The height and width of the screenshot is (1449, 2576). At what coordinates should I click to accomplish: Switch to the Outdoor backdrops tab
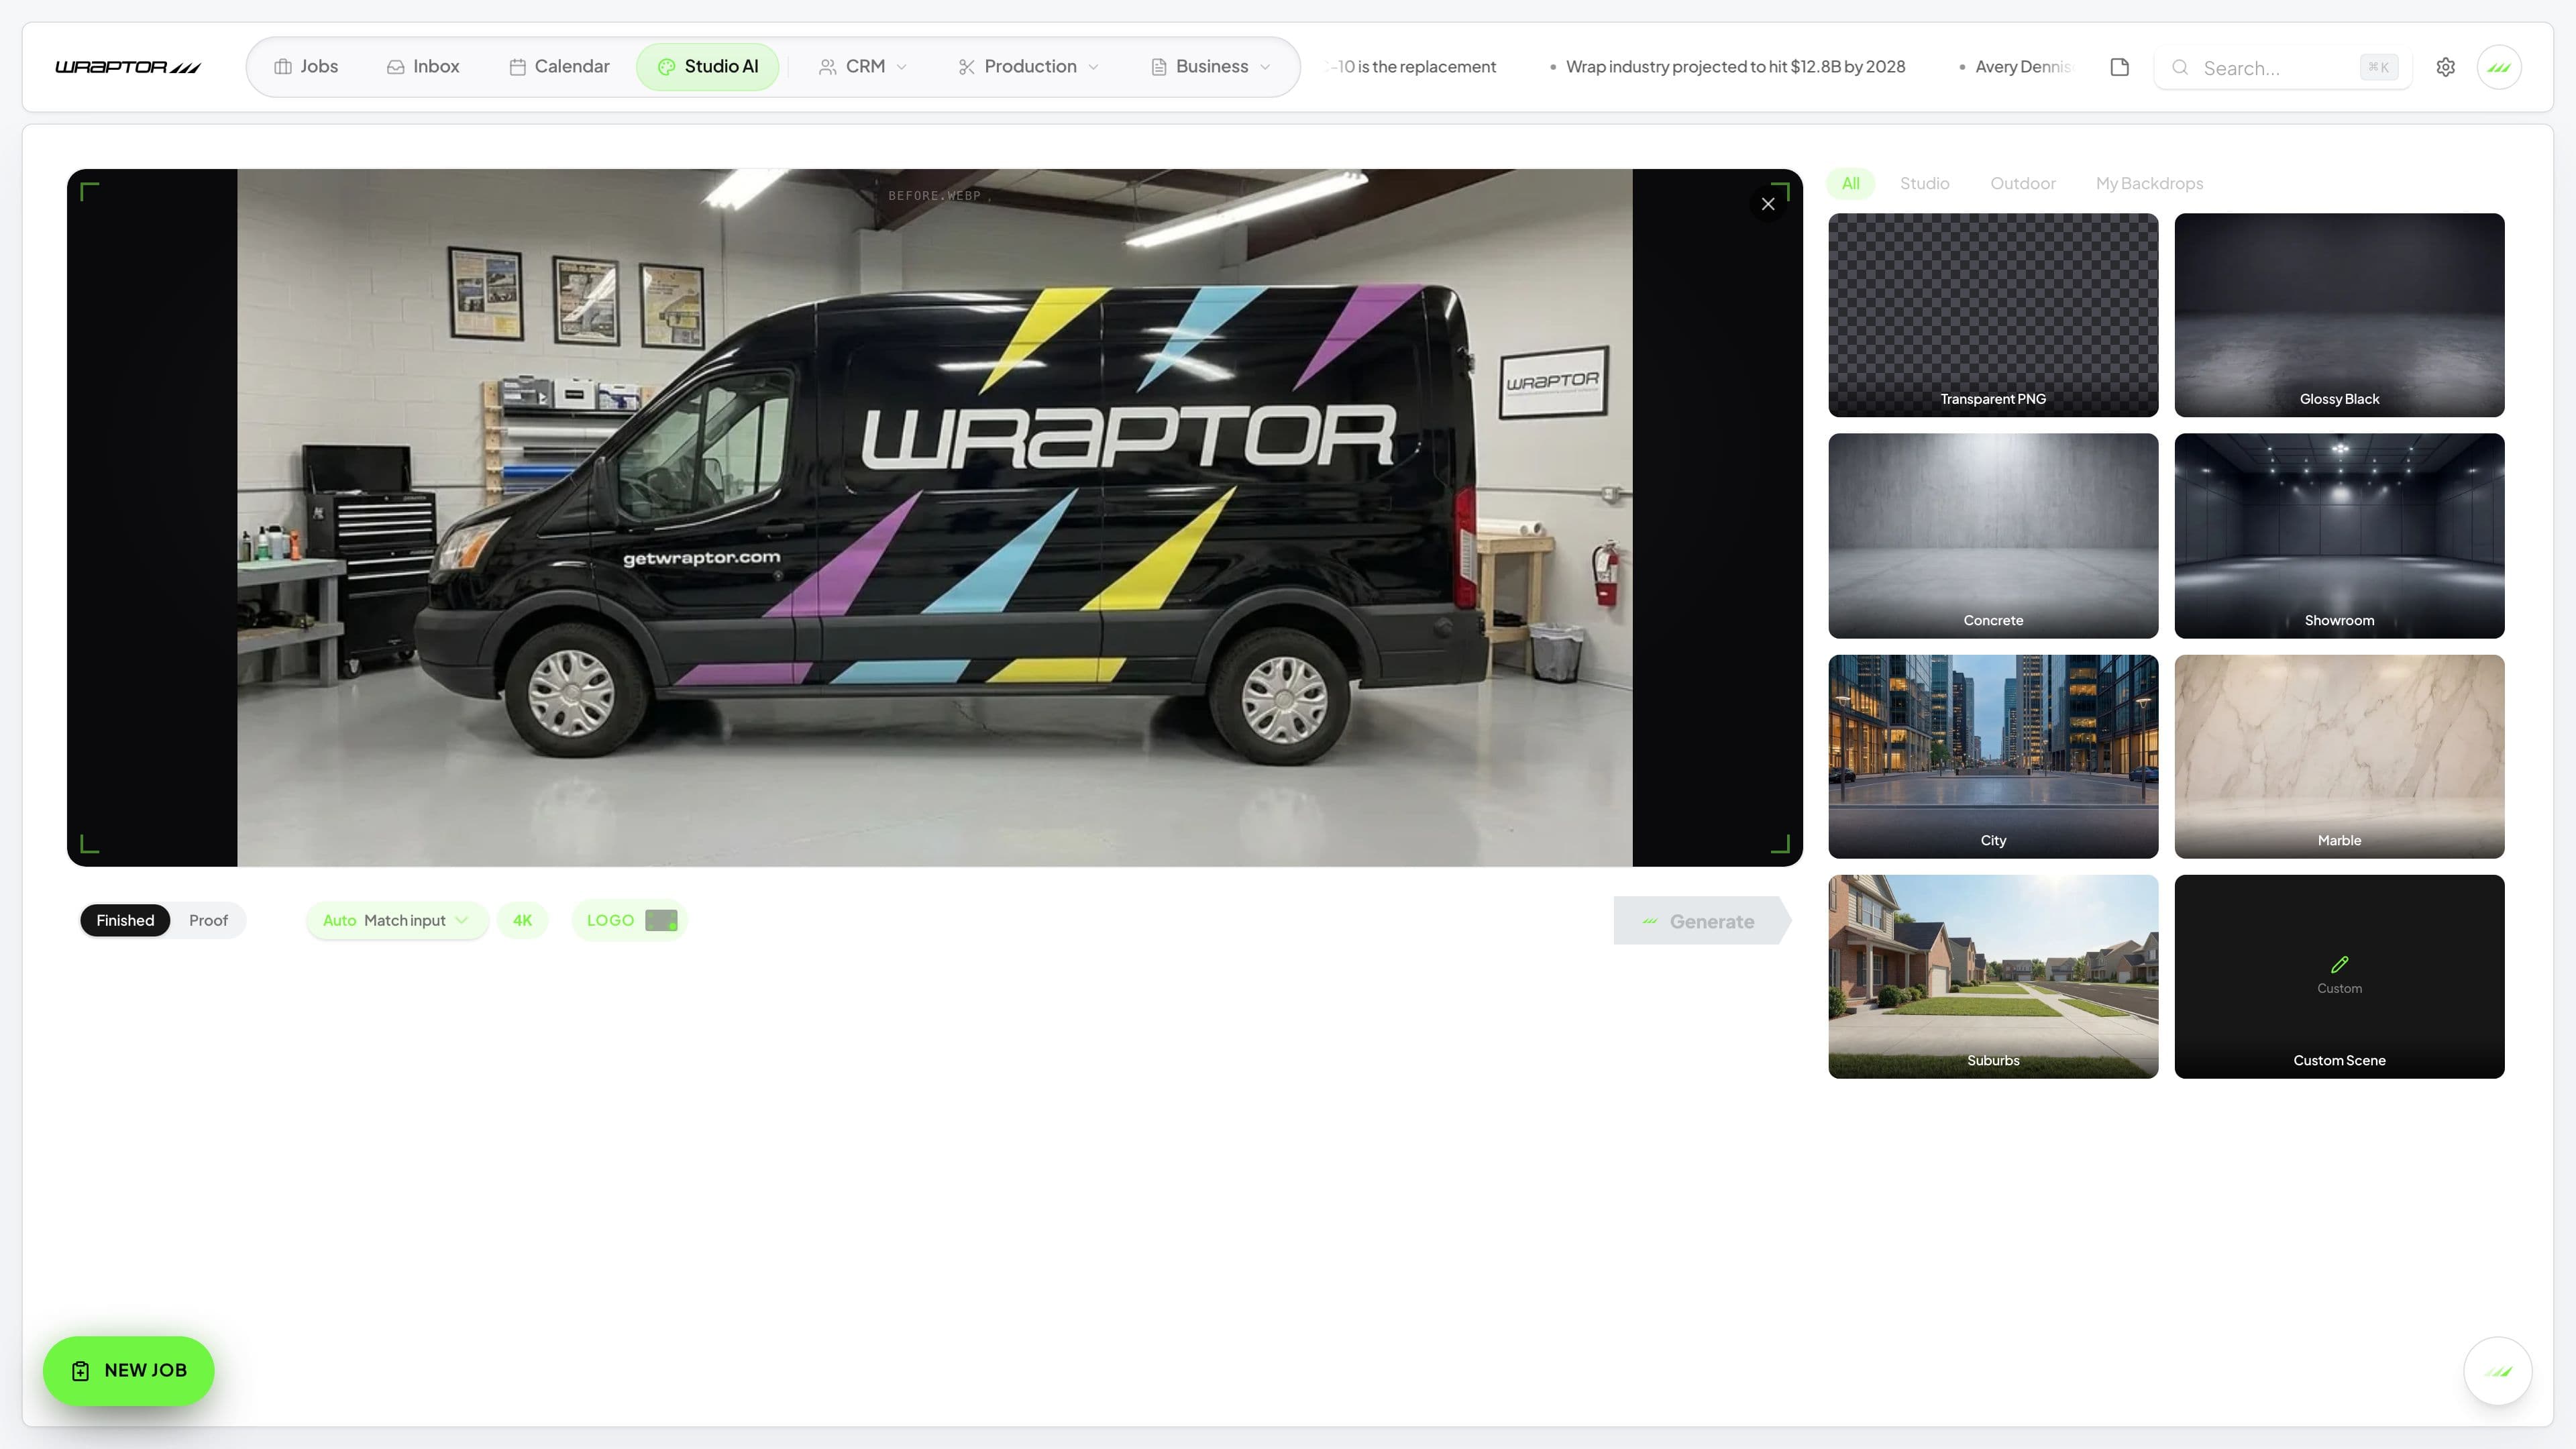(2023, 183)
